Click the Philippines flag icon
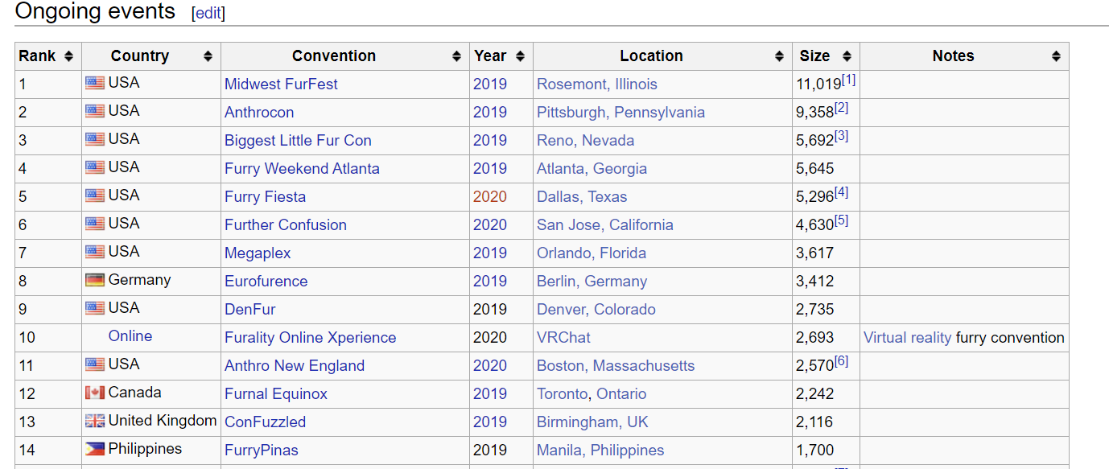Screen dimensions: 1109x469 (x=95, y=449)
